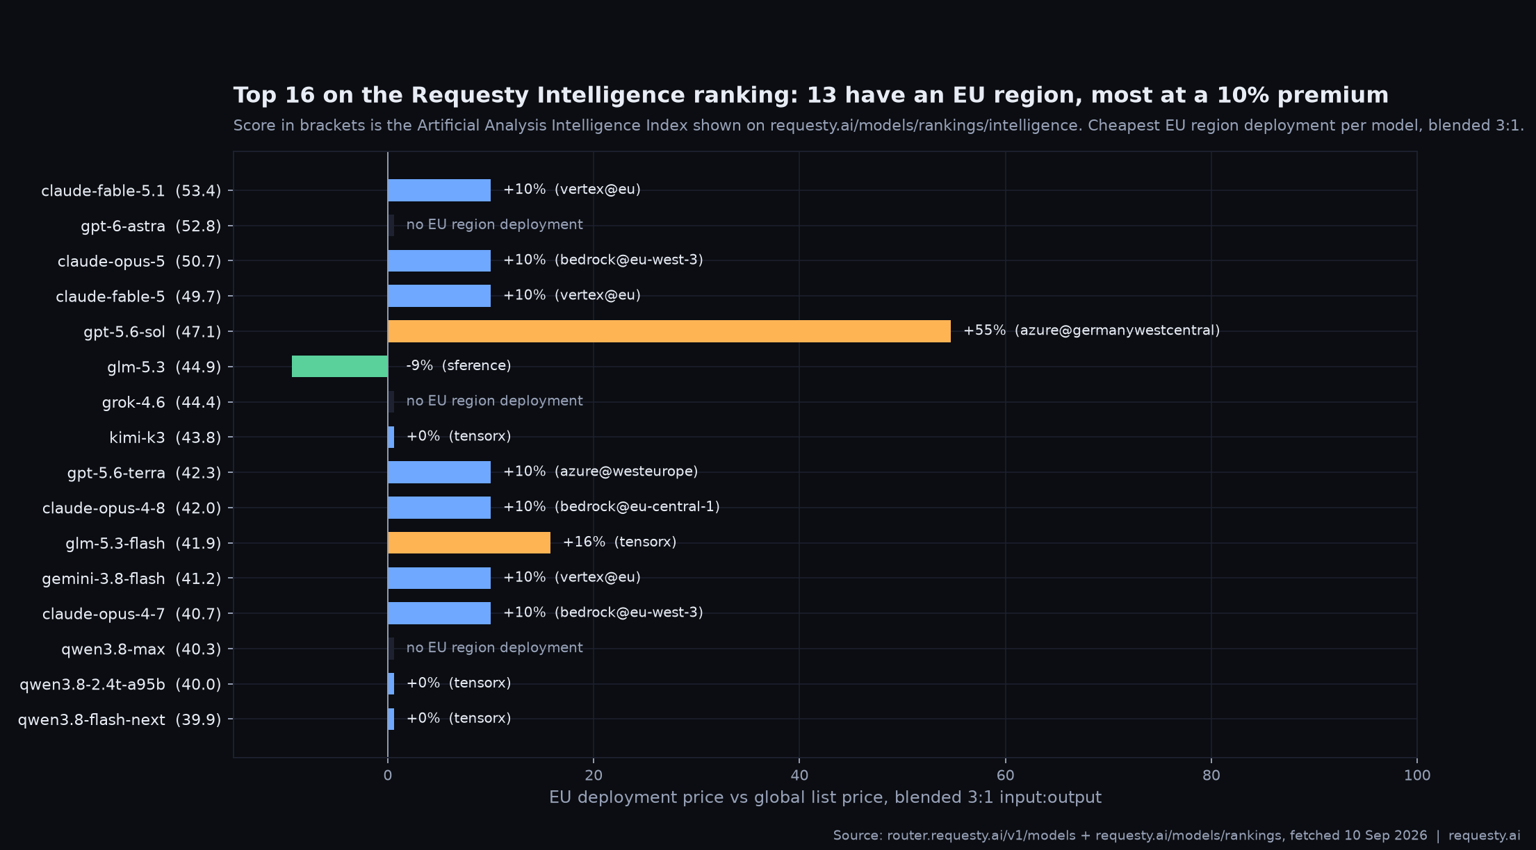Click the blue claude-opus-4-8 bar
This screenshot has height=850, width=1536.
tap(439, 508)
